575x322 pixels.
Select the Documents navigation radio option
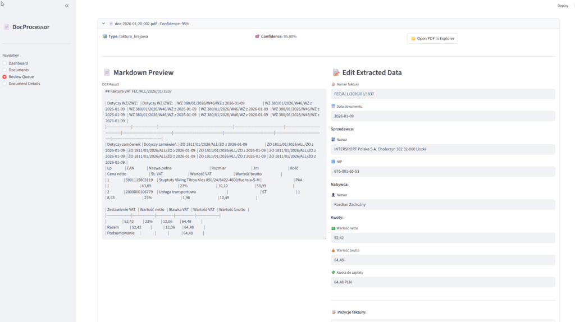tap(5, 70)
